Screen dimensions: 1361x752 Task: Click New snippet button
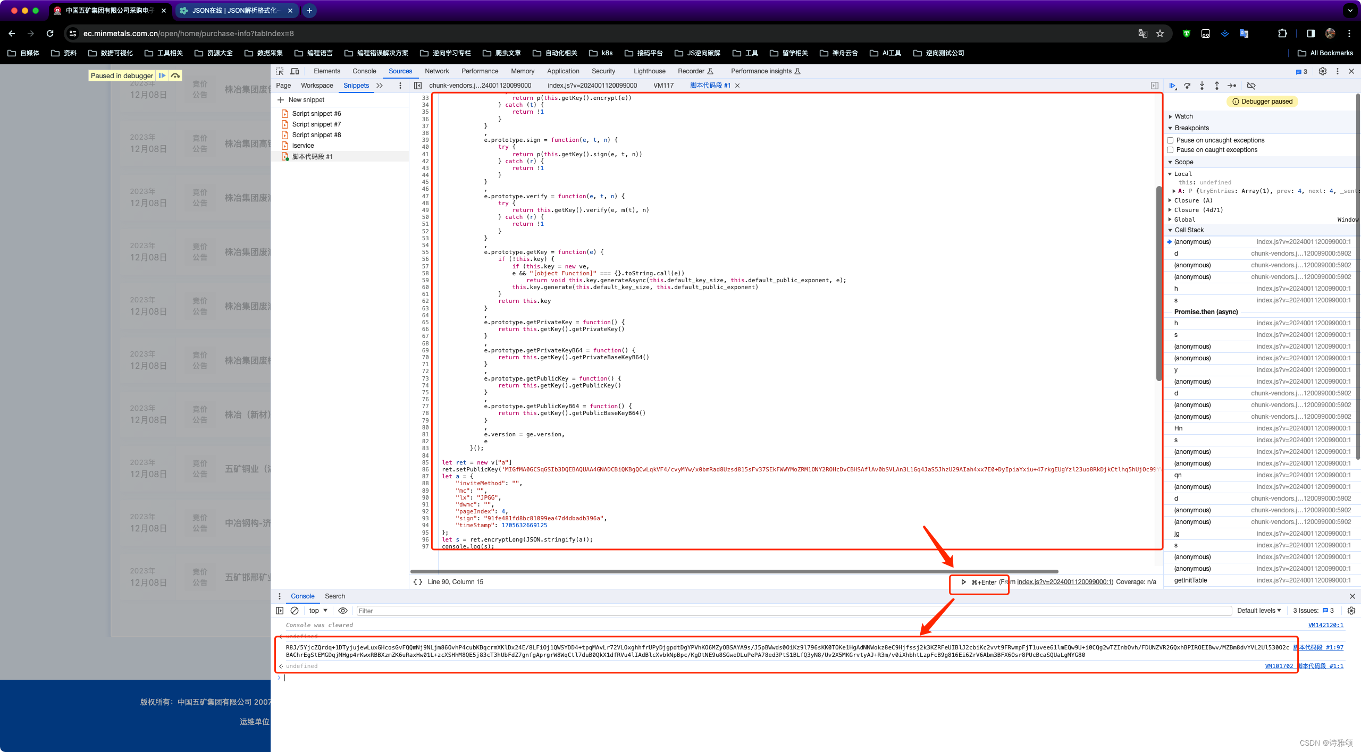coord(301,100)
